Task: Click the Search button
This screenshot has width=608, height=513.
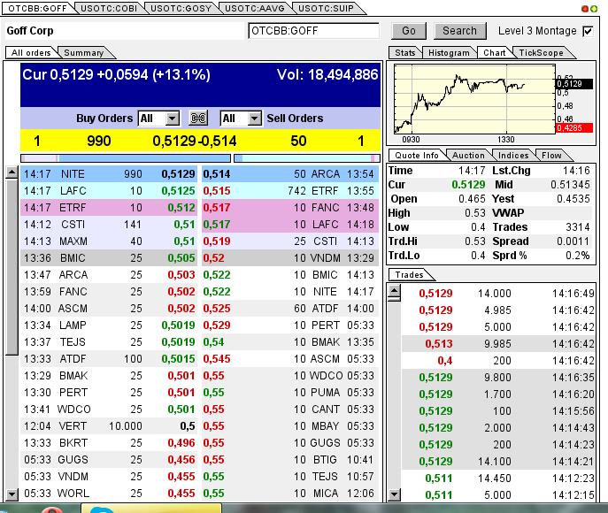Action: (x=459, y=31)
